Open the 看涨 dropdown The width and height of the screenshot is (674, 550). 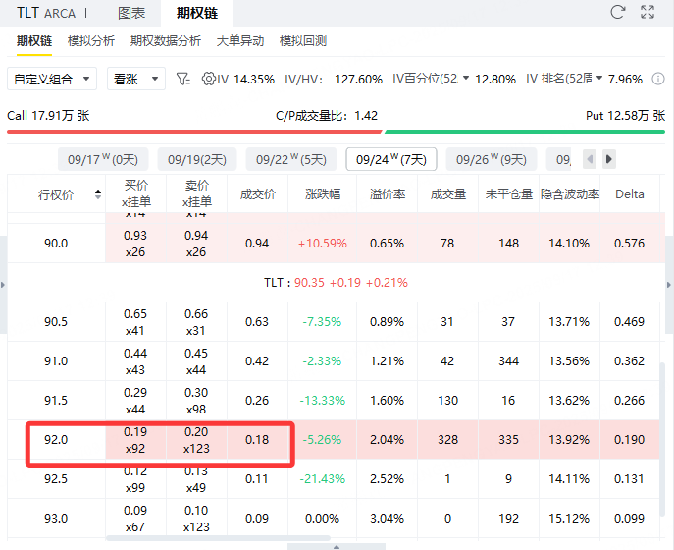[136, 79]
